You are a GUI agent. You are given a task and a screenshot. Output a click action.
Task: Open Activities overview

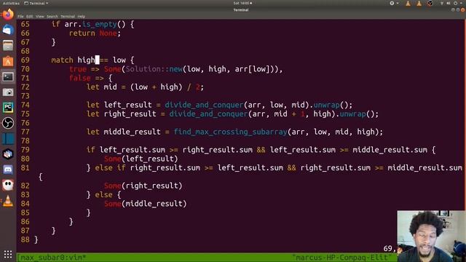(11, 3)
